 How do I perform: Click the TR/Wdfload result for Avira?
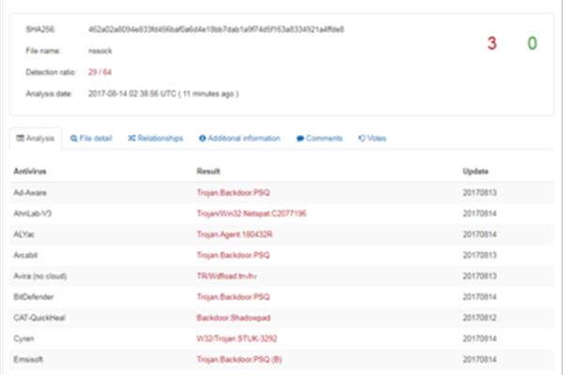[x=226, y=276]
